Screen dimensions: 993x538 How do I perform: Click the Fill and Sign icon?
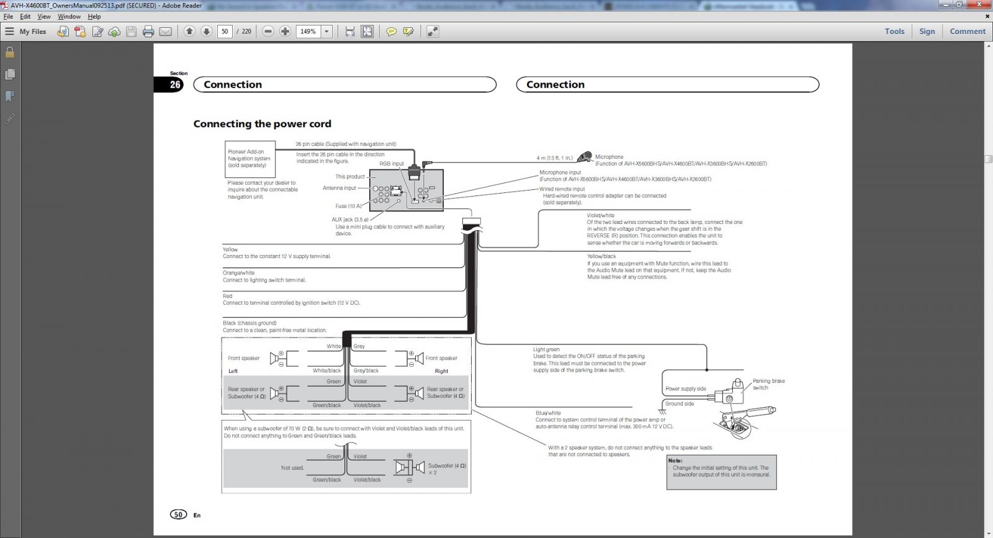[x=97, y=32]
